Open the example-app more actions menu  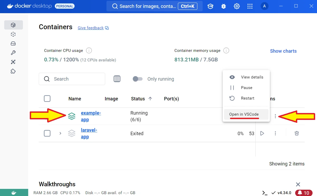pyautogui.click(x=275, y=116)
